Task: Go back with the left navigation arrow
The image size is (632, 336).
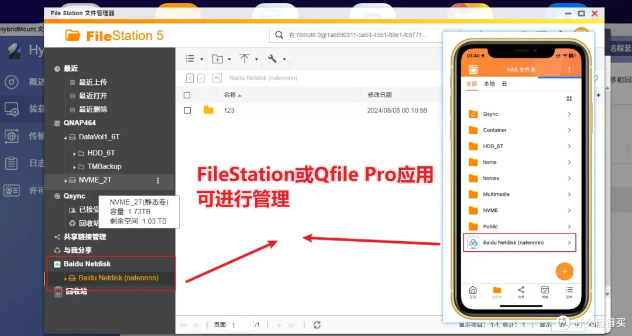Action: (x=190, y=78)
